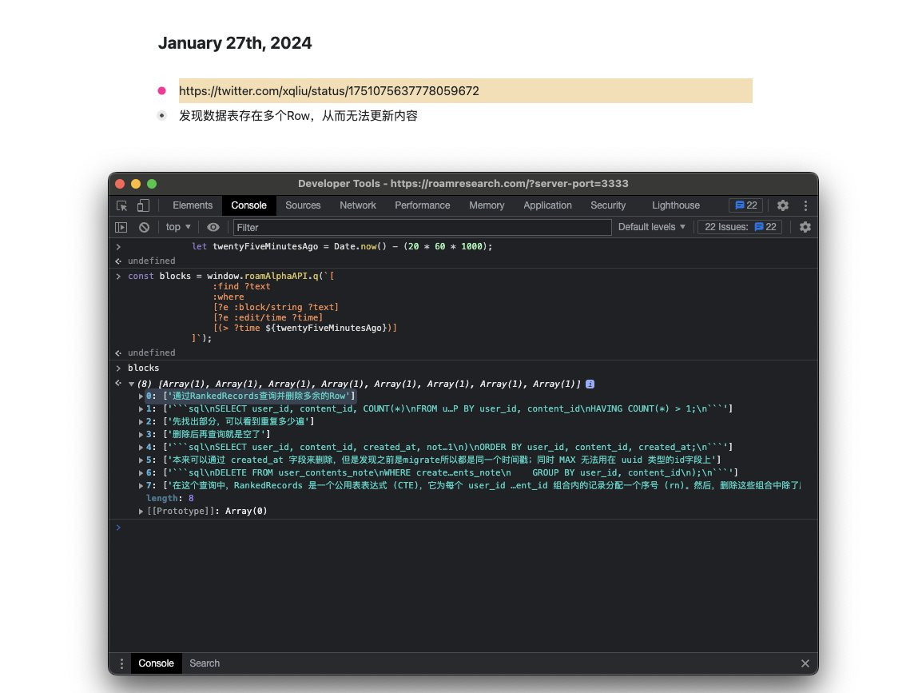Toggle the device toolbar icon

point(143,205)
